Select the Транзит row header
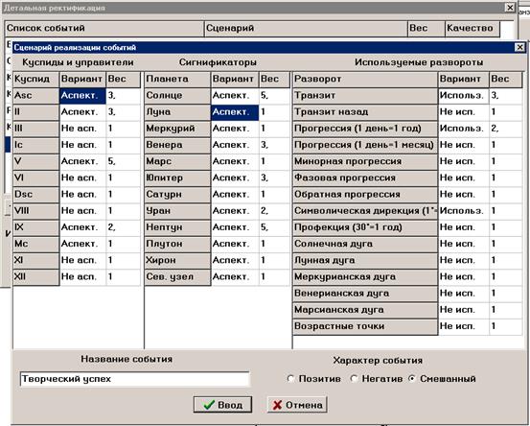Screen dimensions: 530x426 coord(365,96)
